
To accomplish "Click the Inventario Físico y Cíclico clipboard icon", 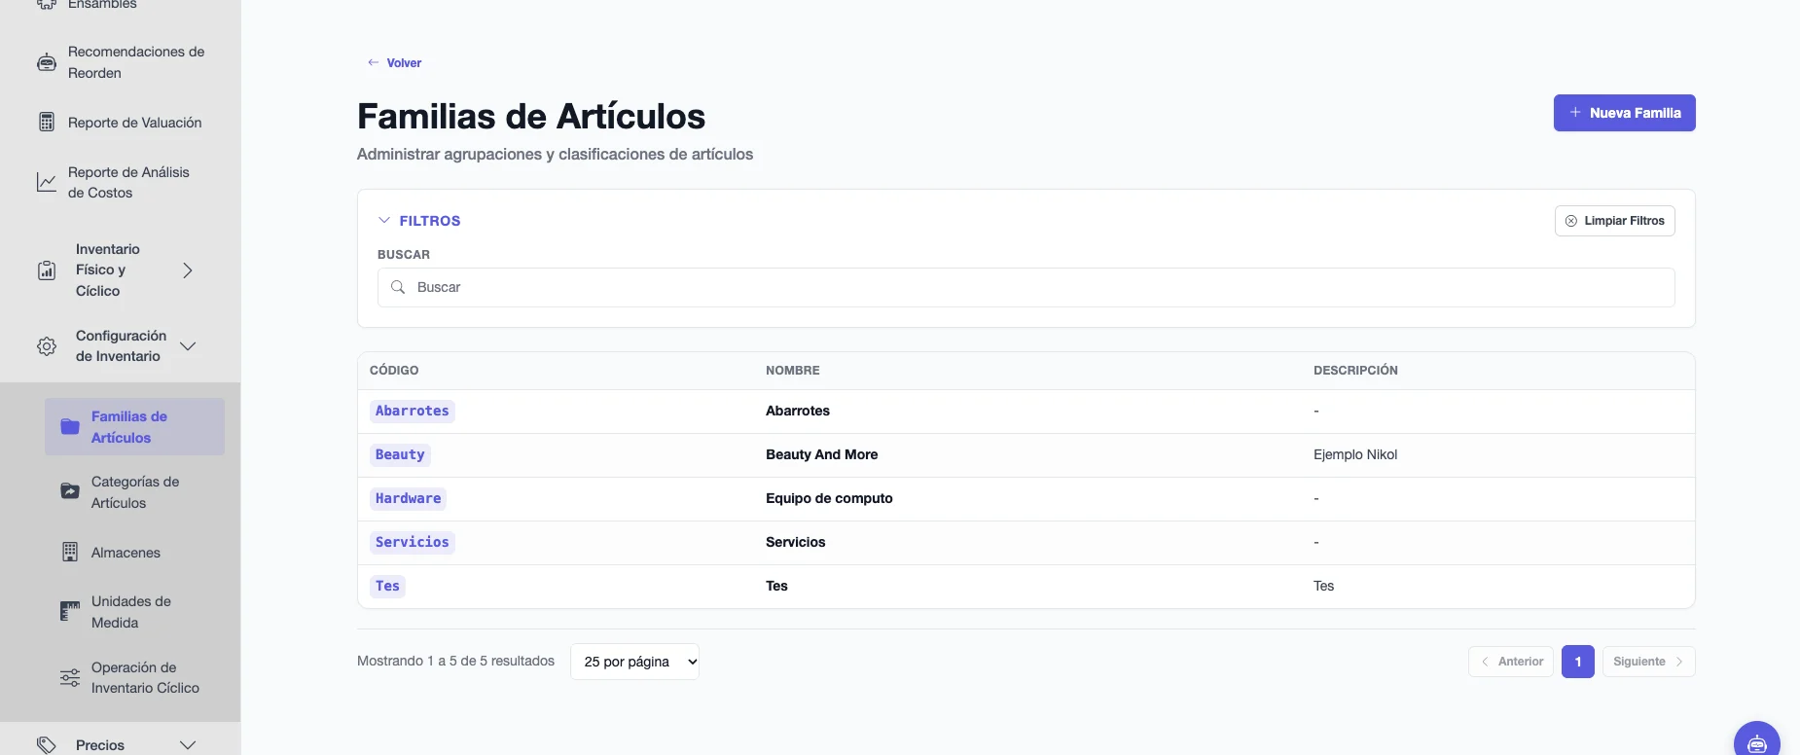I will click(47, 270).
